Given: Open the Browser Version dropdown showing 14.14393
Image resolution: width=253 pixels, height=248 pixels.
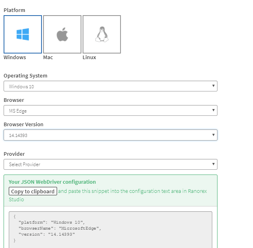Looking at the screenshot, I should point(111,135).
